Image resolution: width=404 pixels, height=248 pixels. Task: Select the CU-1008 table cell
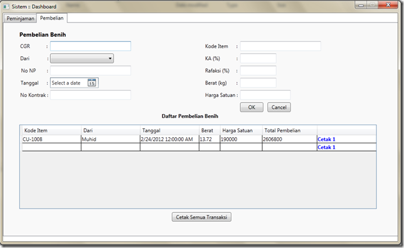pyautogui.click(x=51, y=139)
